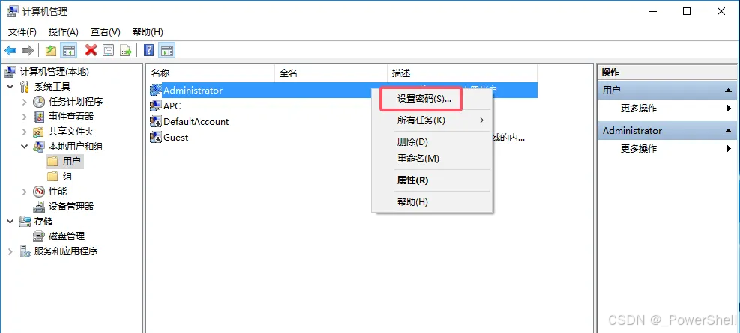Toggle the show/hide console tree toolbar icon

(70, 50)
